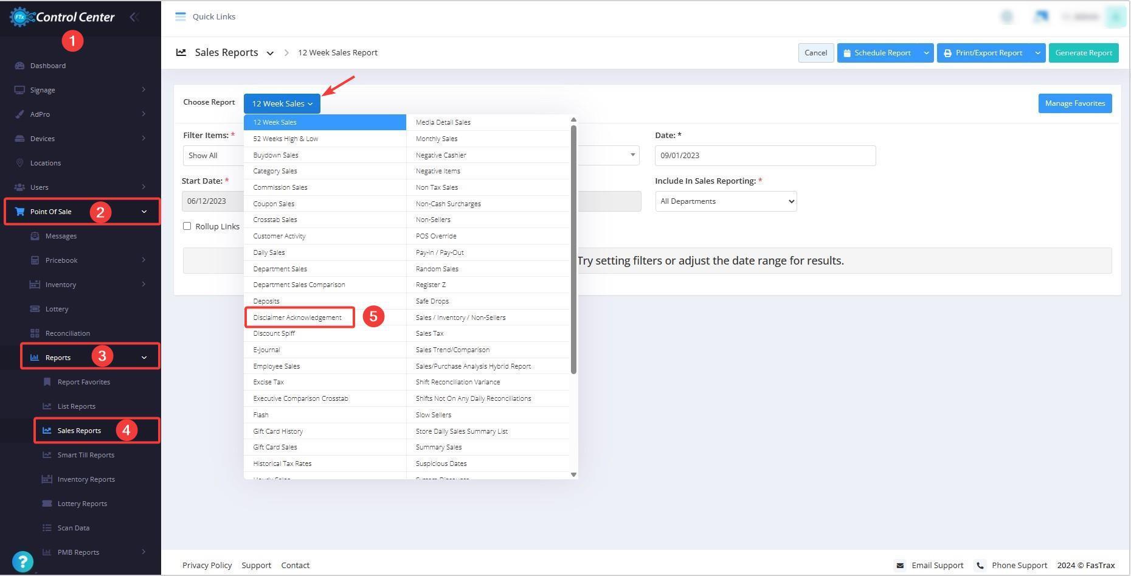Click the report list vertical scrollbar thumb
The width and height of the screenshot is (1131, 576).
click(573, 249)
